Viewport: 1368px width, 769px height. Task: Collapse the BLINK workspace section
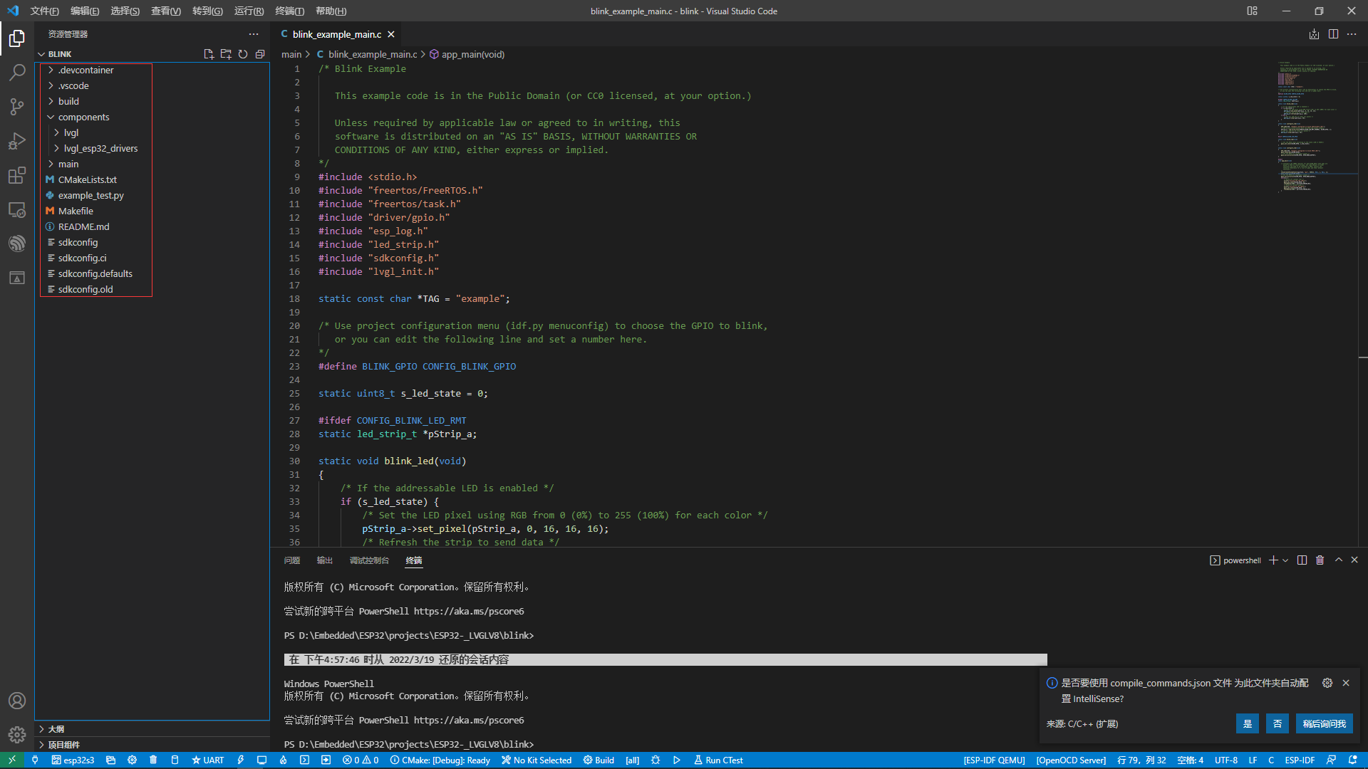(60, 54)
